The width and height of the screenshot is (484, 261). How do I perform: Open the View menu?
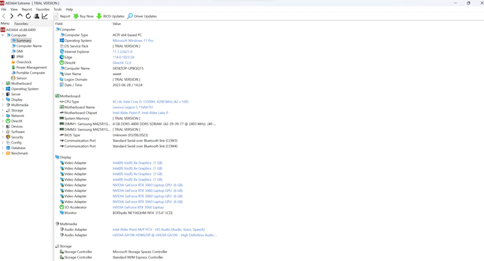click(x=14, y=9)
